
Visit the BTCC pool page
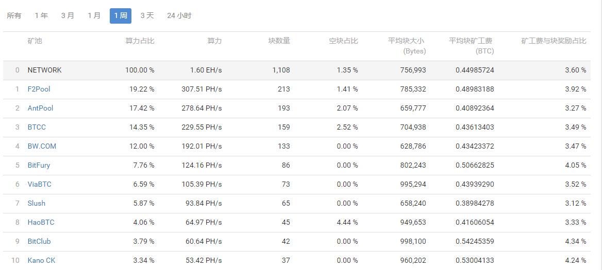pyautogui.click(x=37, y=127)
